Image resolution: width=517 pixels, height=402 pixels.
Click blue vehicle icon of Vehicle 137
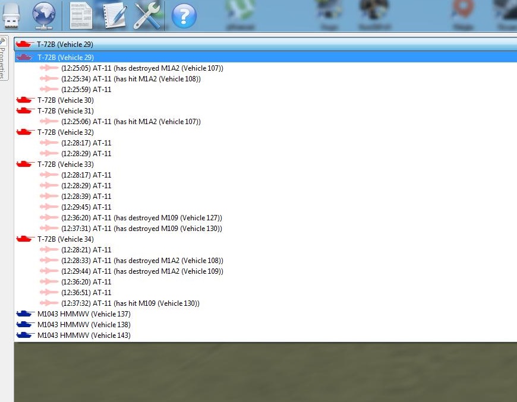point(25,314)
